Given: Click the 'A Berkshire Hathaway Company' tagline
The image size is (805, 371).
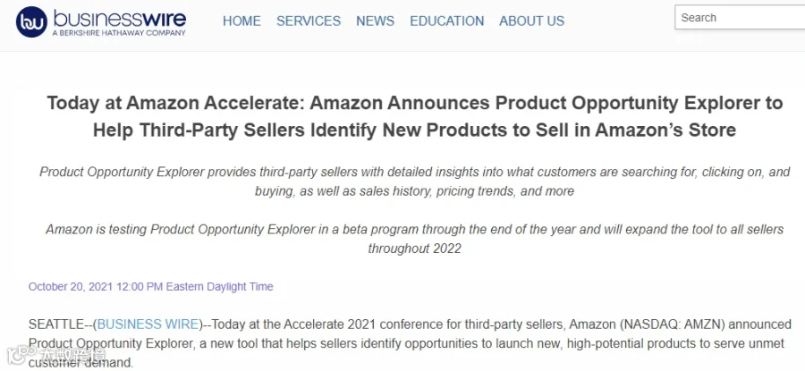Looking at the screenshot, I should 119,33.
